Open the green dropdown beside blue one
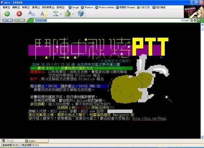This screenshot has height=148, width=204. click(20, 20)
